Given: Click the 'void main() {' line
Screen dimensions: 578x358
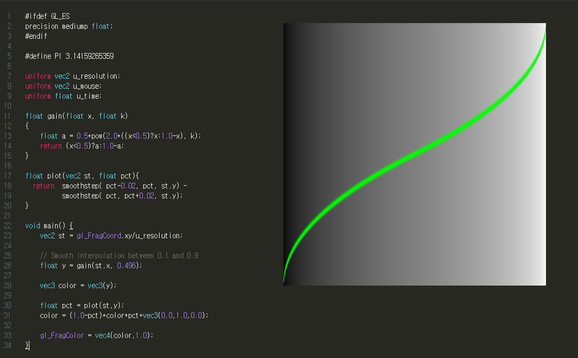Looking at the screenshot, I should 49,226.
